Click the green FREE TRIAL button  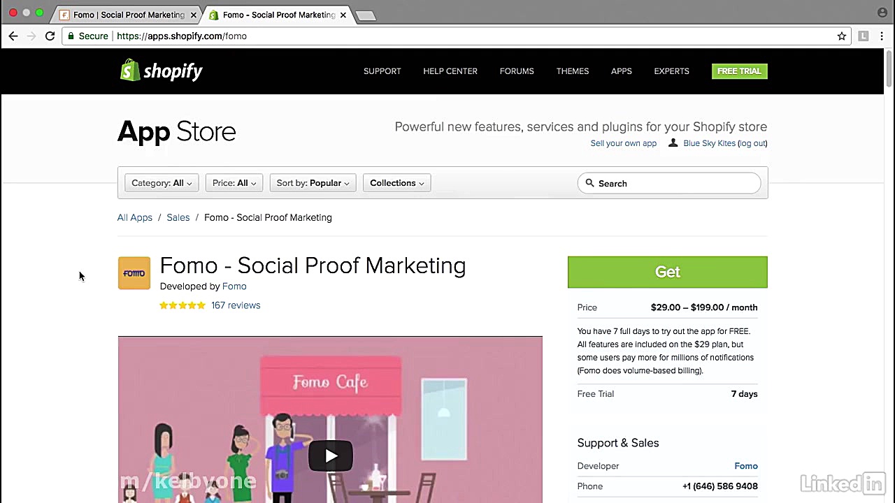click(740, 71)
